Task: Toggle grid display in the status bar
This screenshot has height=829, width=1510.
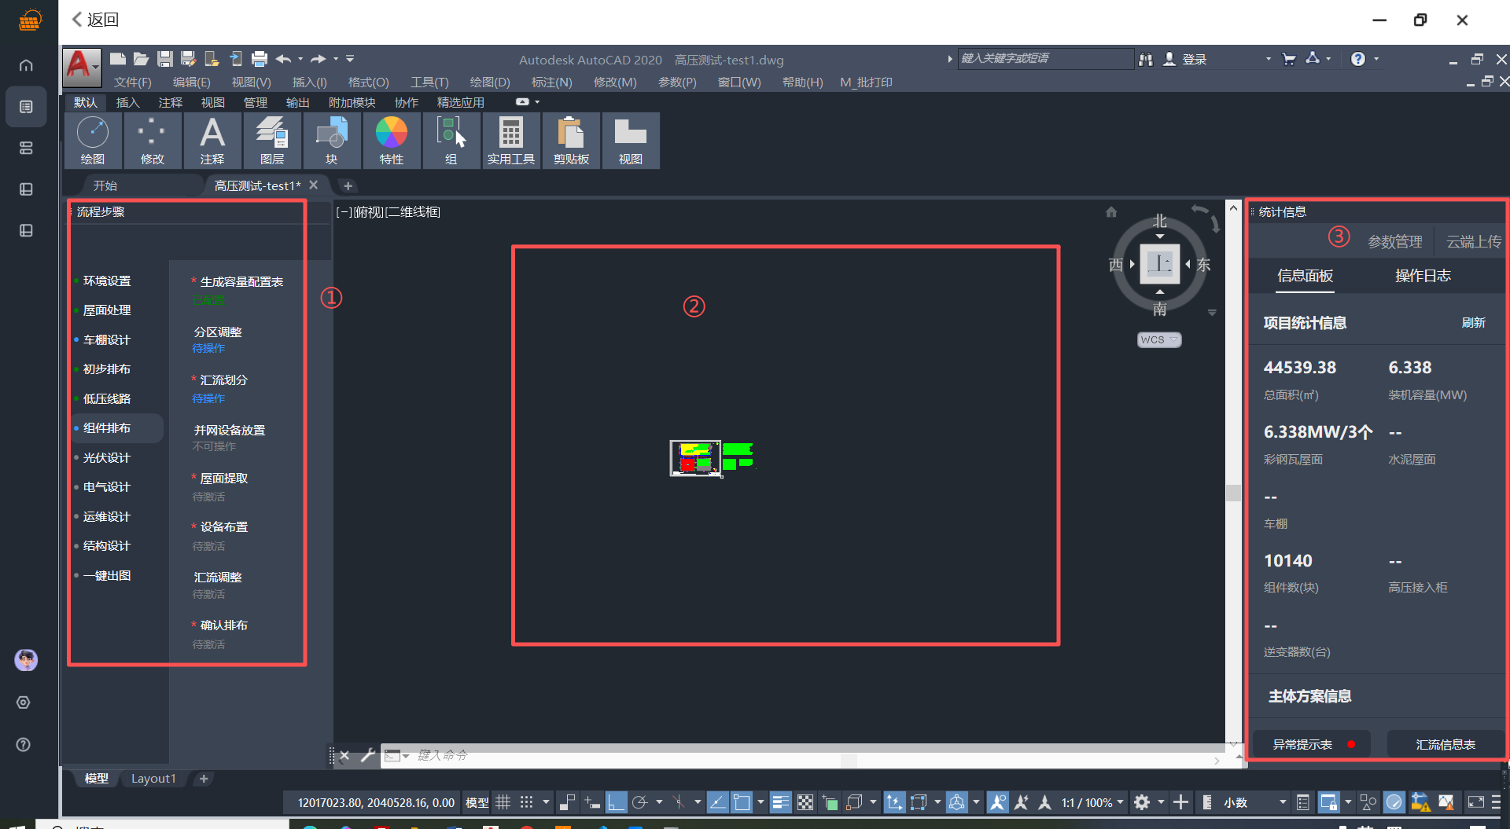Action: pos(503,802)
